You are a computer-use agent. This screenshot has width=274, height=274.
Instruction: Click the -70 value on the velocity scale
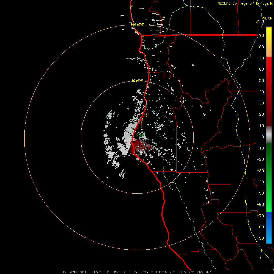pyautogui.click(x=260, y=216)
